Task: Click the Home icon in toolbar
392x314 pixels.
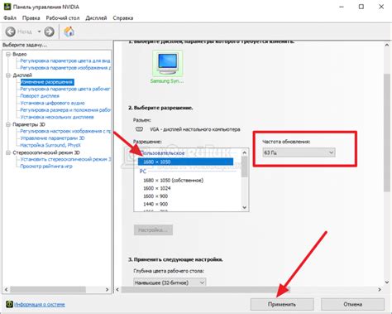Action: pos(69,31)
